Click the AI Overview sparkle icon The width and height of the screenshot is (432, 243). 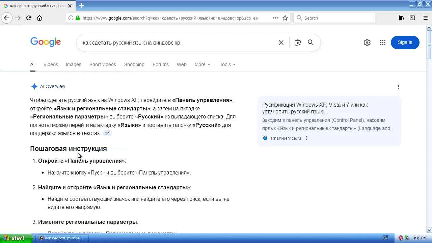coord(34,86)
